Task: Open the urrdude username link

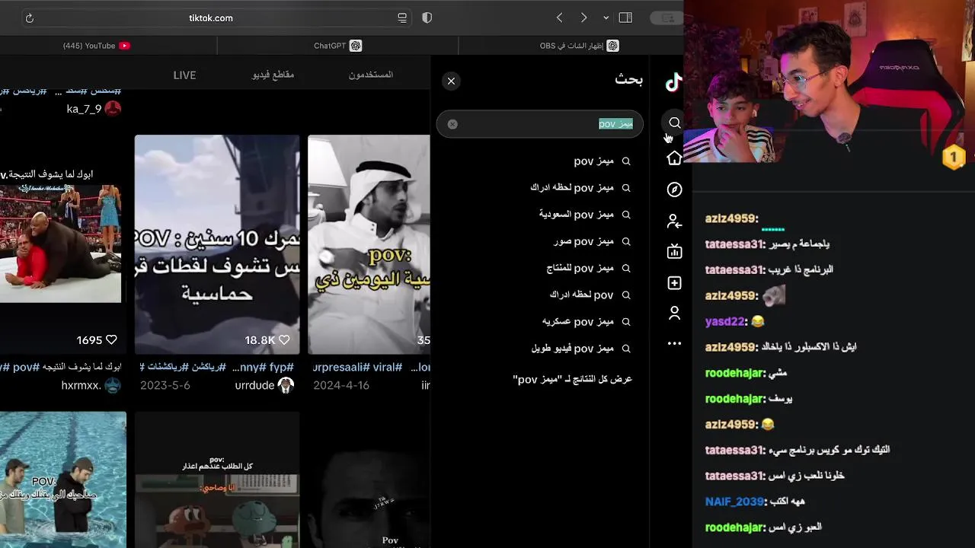Action: [x=254, y=386]
